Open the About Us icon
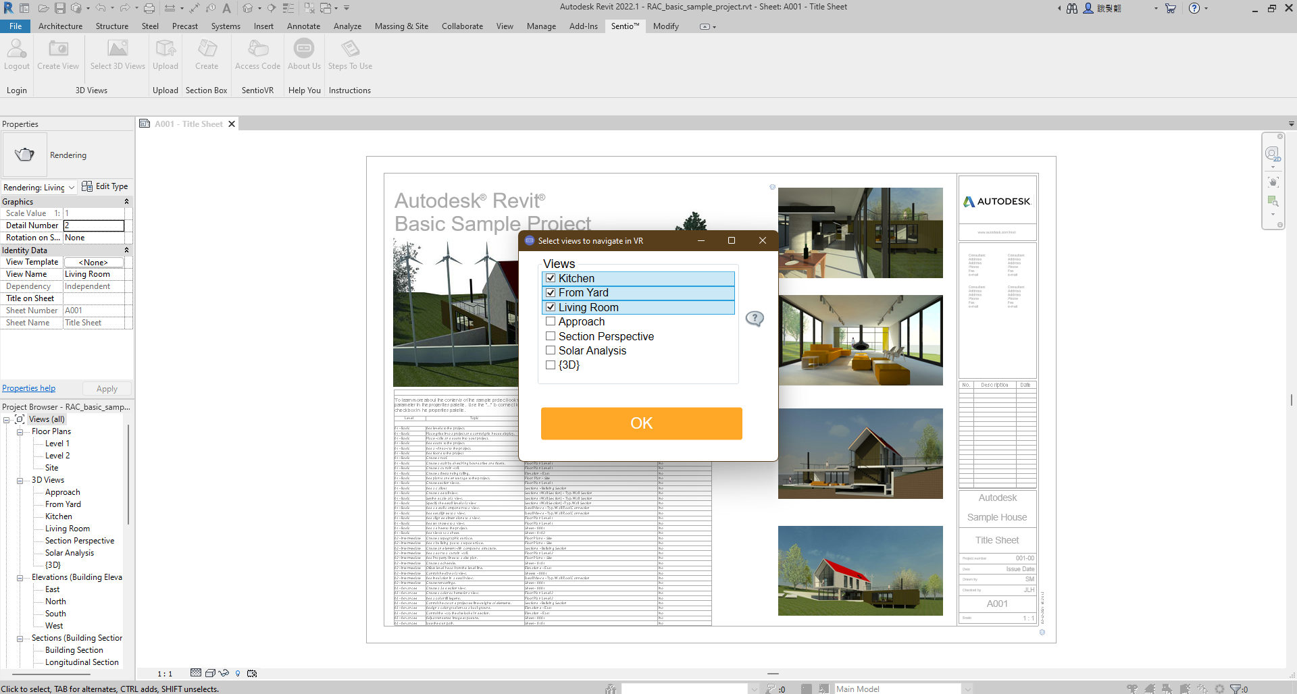The height and width of the screenshot is (694, 1297). (304, 49)
